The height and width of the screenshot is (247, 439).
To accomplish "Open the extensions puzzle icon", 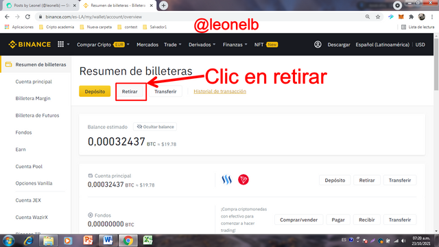I will tap(411, 16).
